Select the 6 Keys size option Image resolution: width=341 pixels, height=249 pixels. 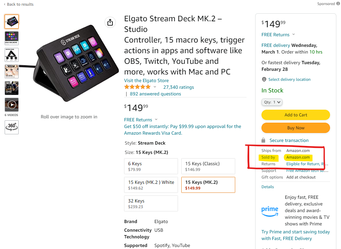pyautogui.click(x=151, y=166)
